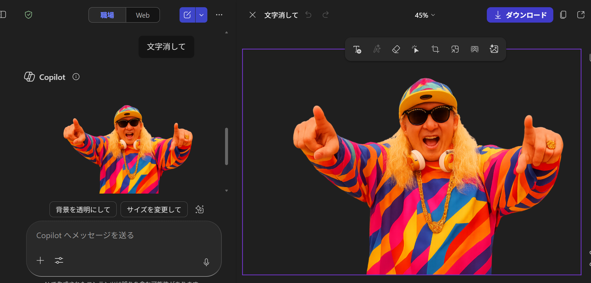Redo the edit with forward arrow

[325, 15]
